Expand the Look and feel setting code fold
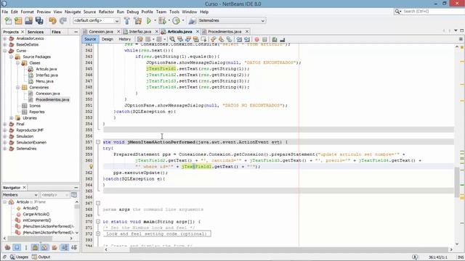Image resolution: width=465 pixels, height=261 pixels. pos(98,233)
